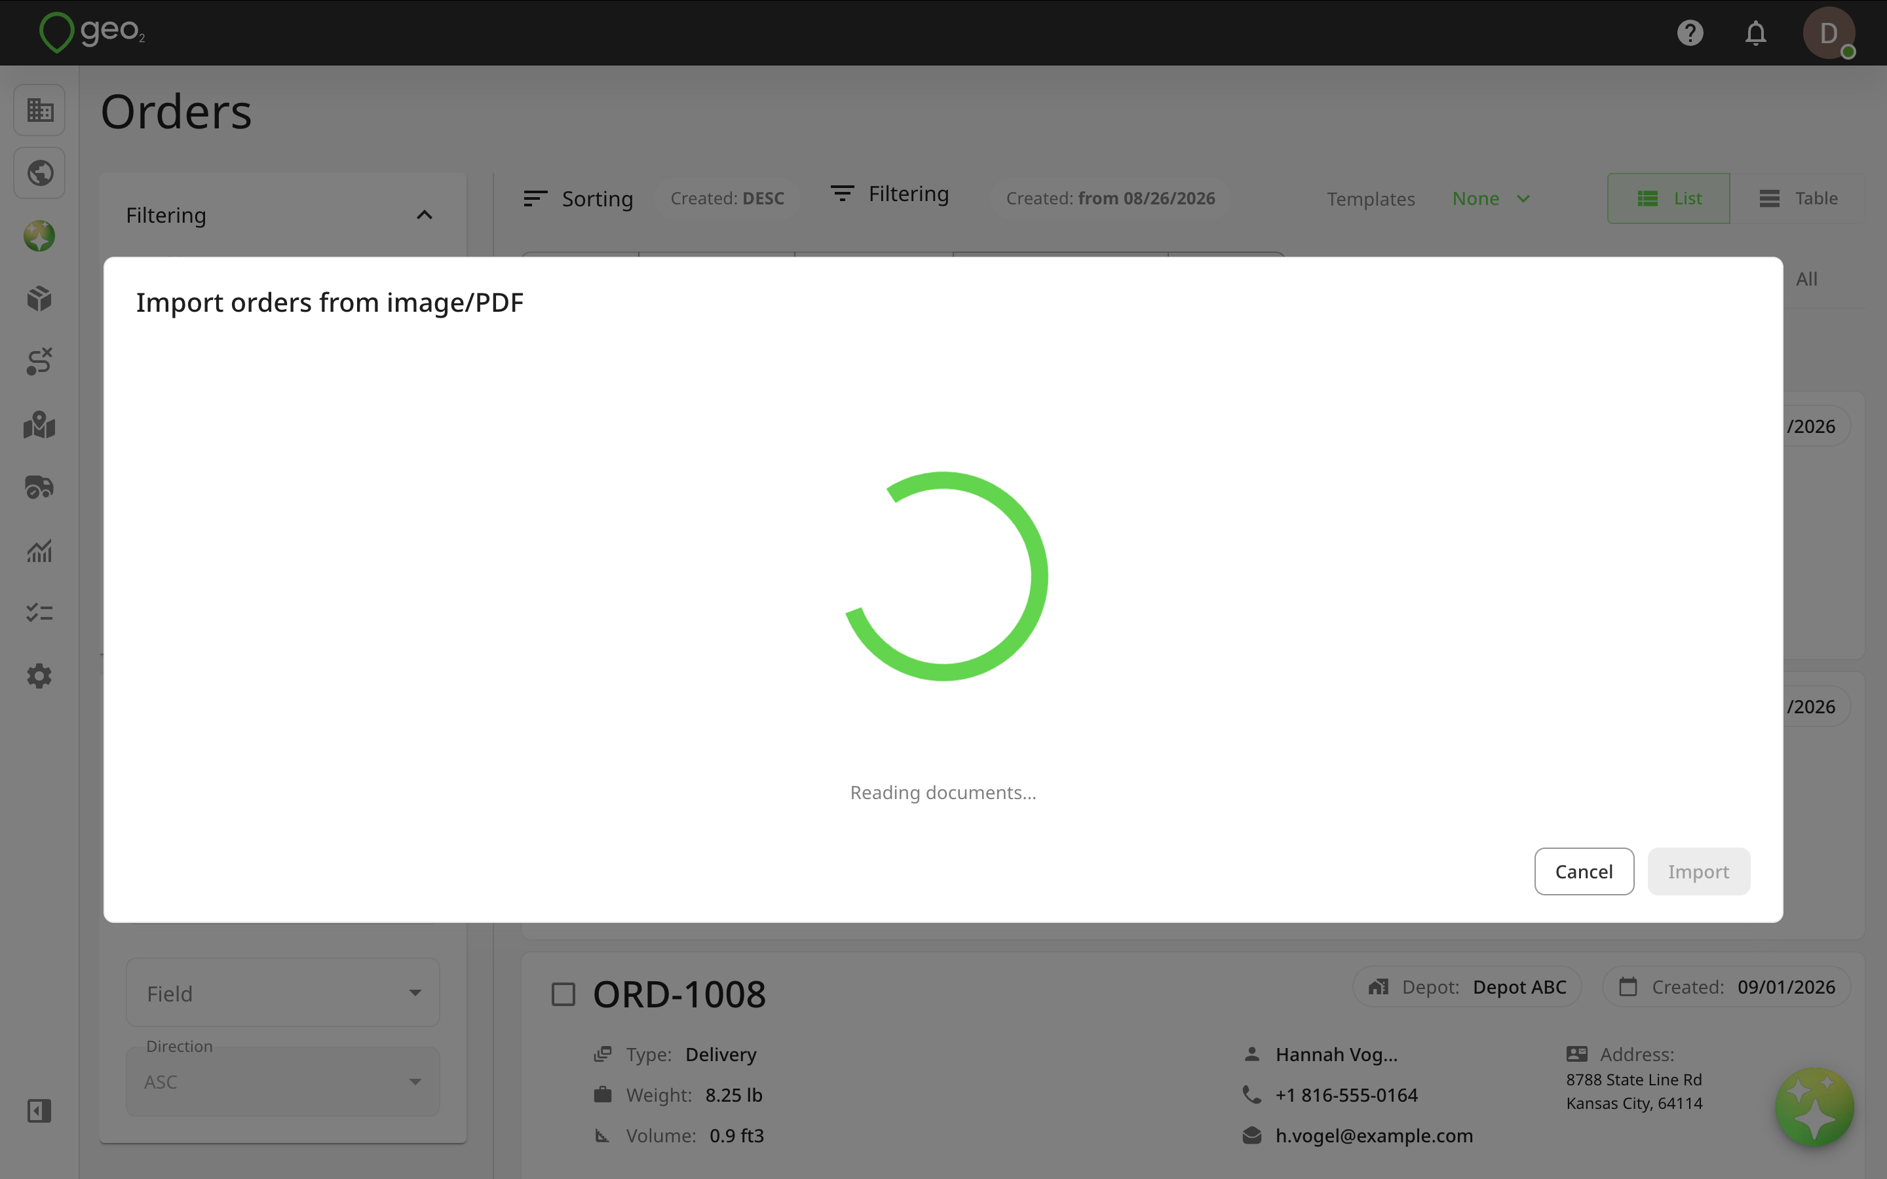Click the 8788 State Line Rd address
The width and height of the screenshot is (1887, 1179).
tap(1633, 1079)
